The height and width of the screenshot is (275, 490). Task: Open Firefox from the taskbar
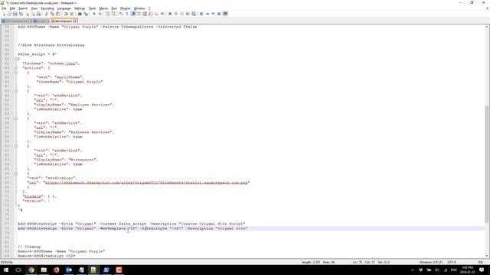pos(56,270)
